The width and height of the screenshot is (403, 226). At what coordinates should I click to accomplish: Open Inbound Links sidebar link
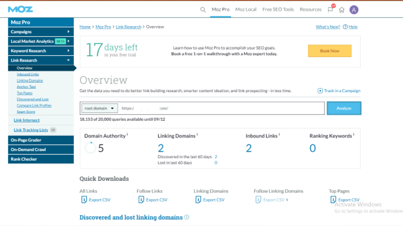click(x=28, y=74)
